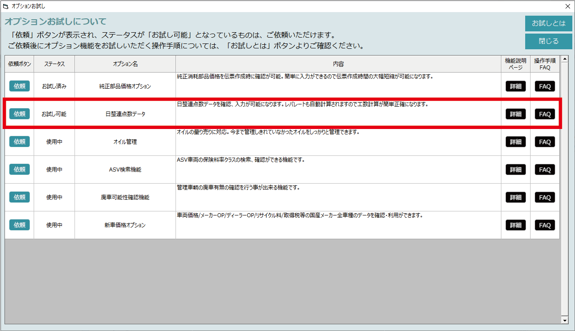Screen dimensions: 575x331
Task: Click the ステータス column header
Action: (54, 64)
